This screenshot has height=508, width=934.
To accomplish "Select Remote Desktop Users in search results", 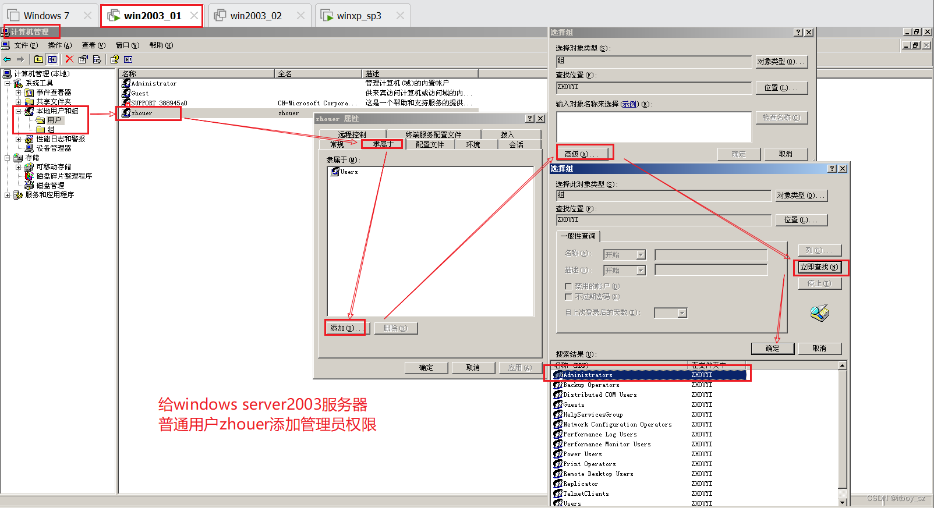I will coord(598,474).
